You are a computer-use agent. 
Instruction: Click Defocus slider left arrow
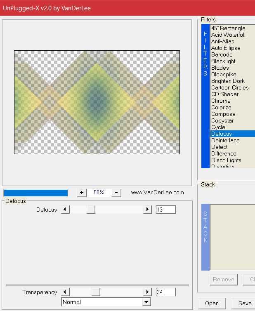pyautogui.click(x=65, y=210)
